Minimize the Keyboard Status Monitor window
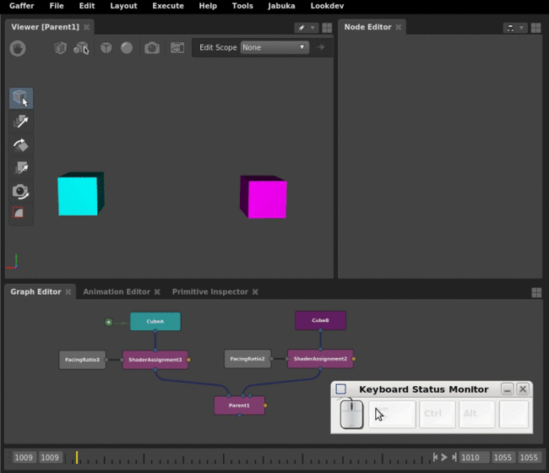The image size is (549, 473). click(507, 389)
